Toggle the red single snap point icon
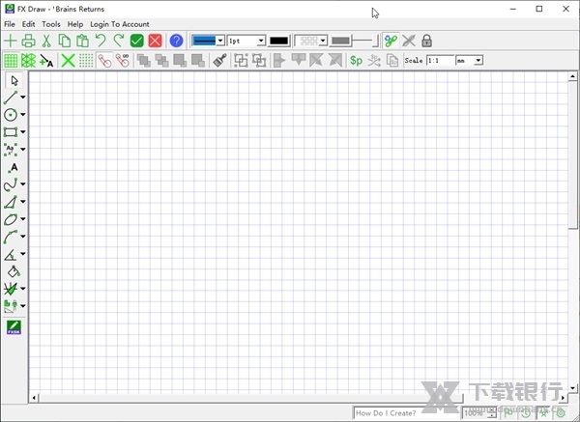This screenshot has height=422, width=580. [104, 61]
